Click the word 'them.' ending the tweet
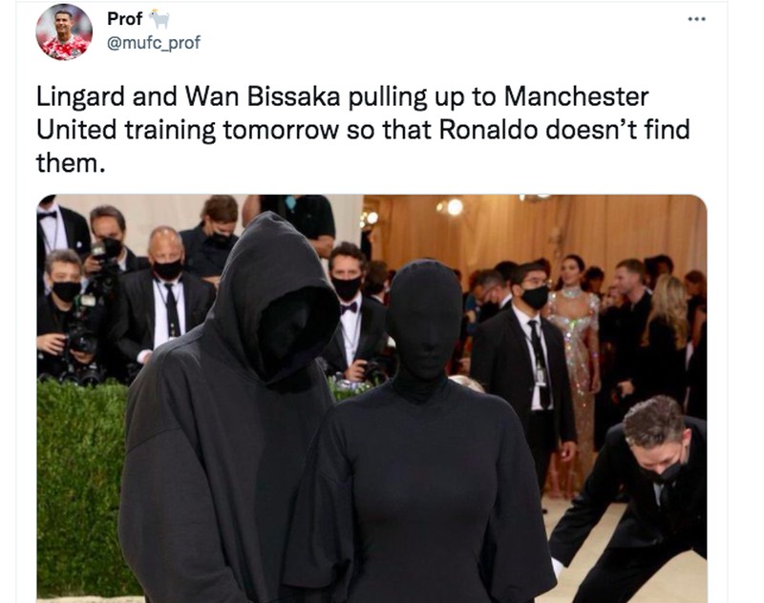 [71, 163]
